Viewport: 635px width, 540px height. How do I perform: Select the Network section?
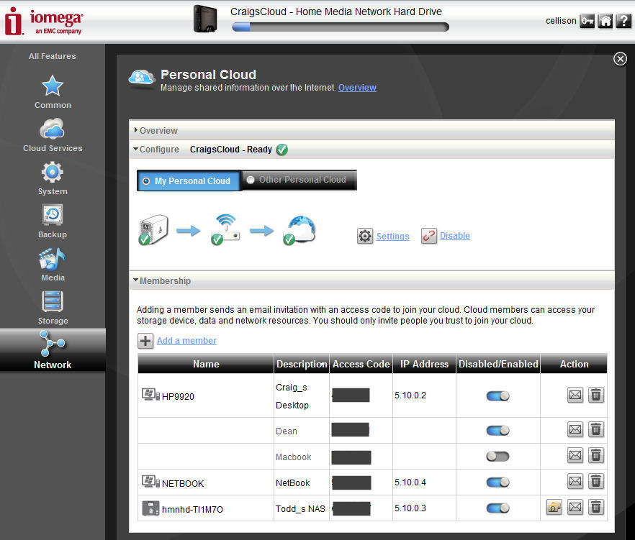pos(53,349)
